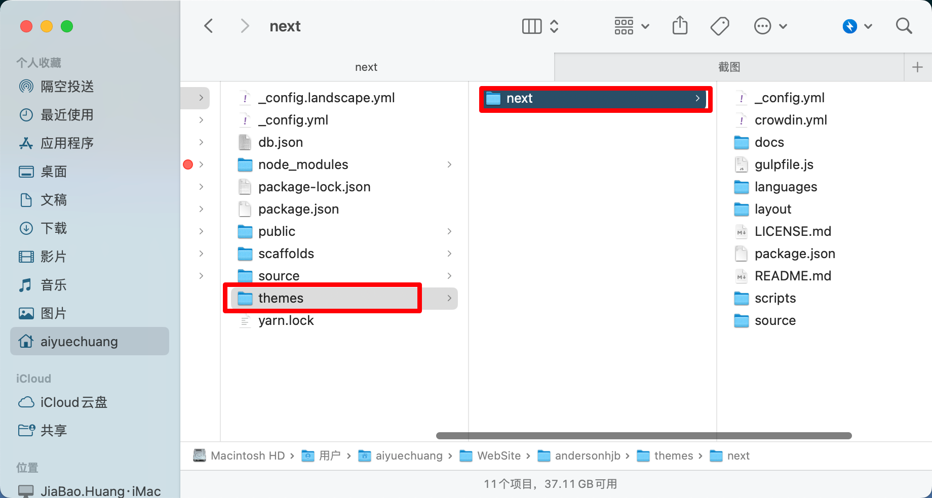Open the grouping options dropdown
Image resolution: width=932 pixels, height=498 pixels.
click(632, 26)
